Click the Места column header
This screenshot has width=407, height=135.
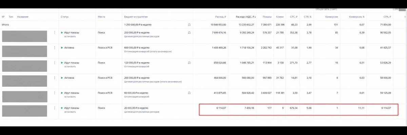click(x=101, y=17)
